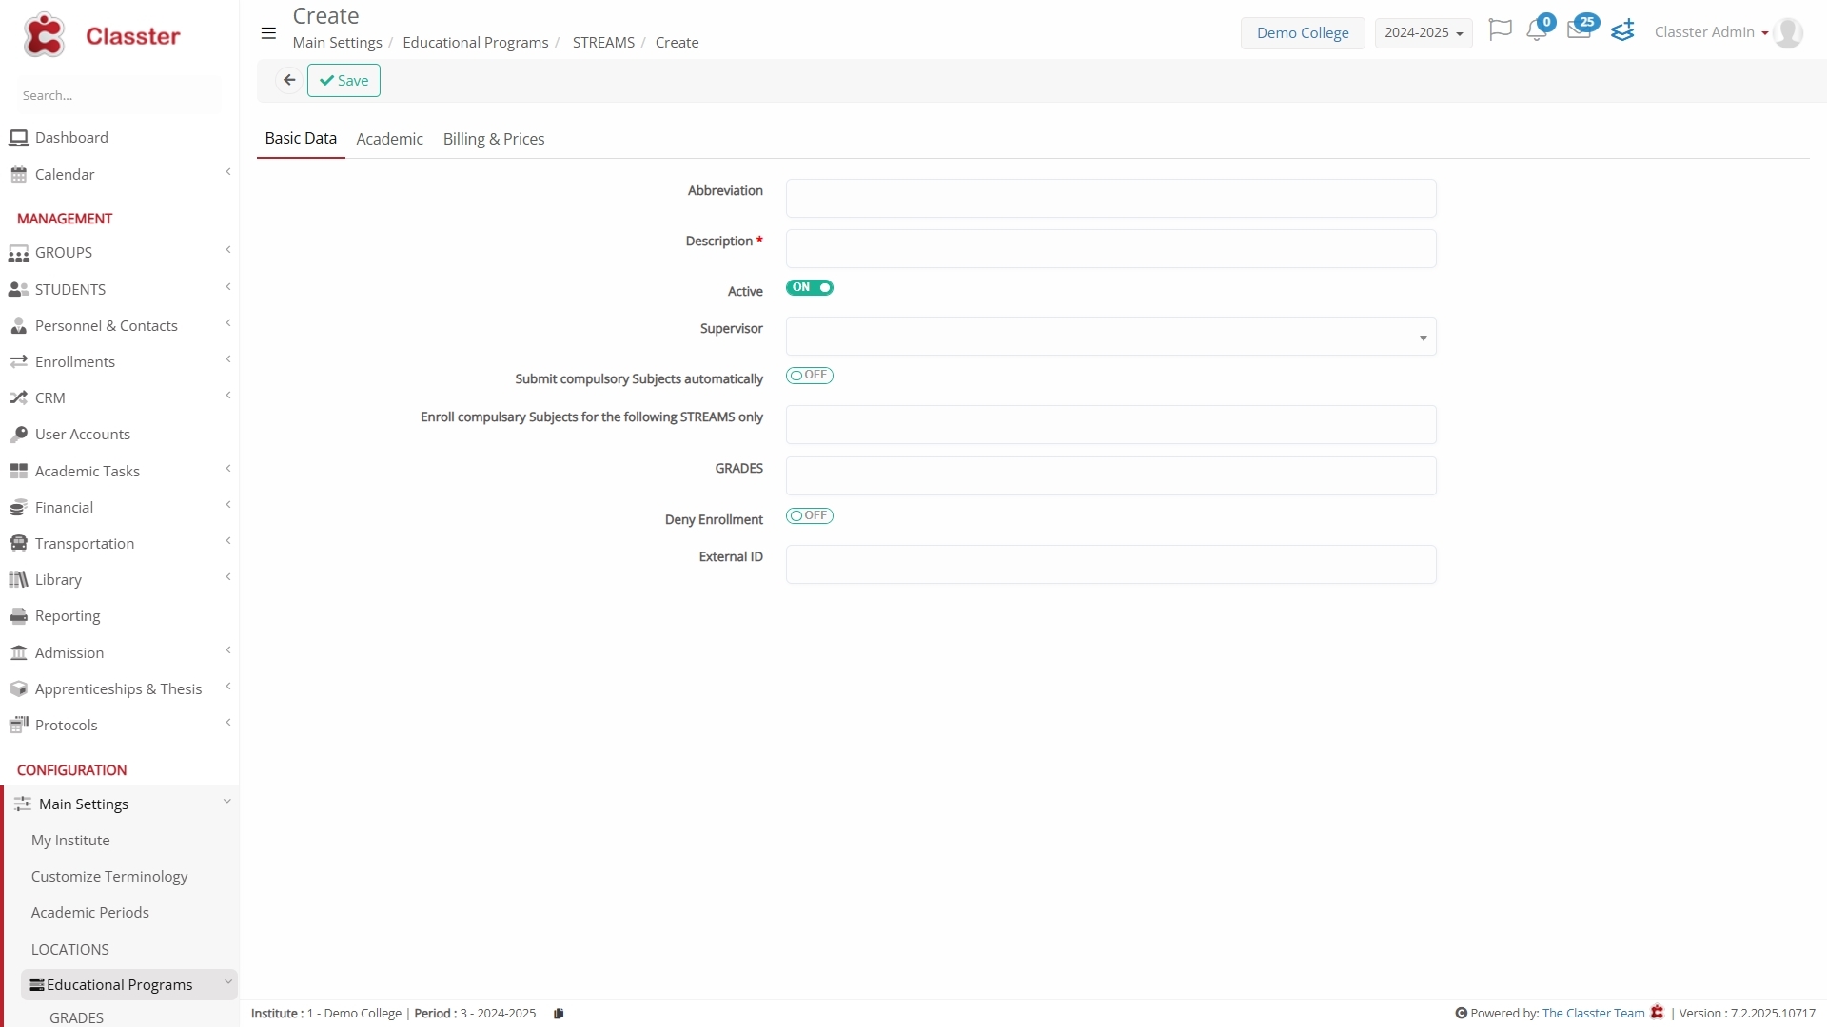Screen dimensions: 1827x1027
Task: Open GRADES submenu item in sidebar
Action: tap(76, 1017)
